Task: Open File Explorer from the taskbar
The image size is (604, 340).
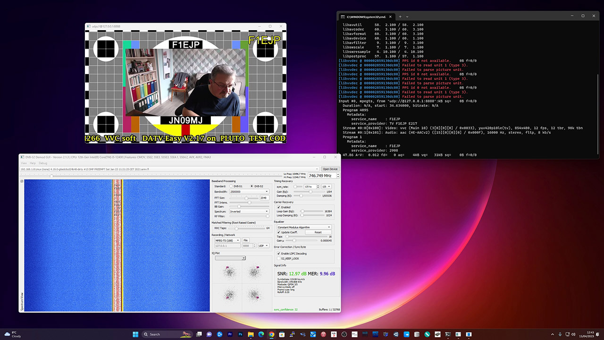Action: point(251,334)
